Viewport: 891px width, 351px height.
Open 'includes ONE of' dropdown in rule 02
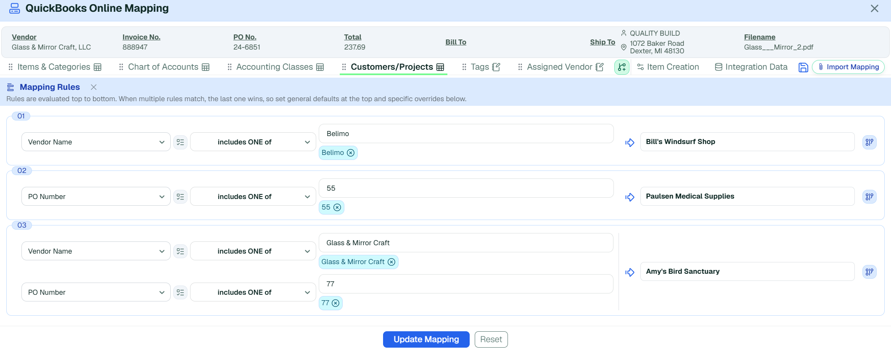pyautogui.click(x=253, y=196)
